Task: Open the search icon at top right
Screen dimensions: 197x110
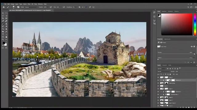Action: coord(188,7)
